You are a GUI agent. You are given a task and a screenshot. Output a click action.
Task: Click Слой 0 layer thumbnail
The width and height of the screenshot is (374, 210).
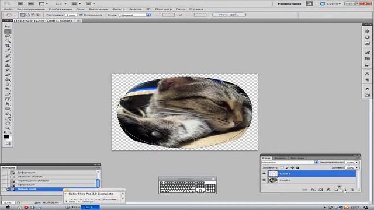(x=273, y=180)
